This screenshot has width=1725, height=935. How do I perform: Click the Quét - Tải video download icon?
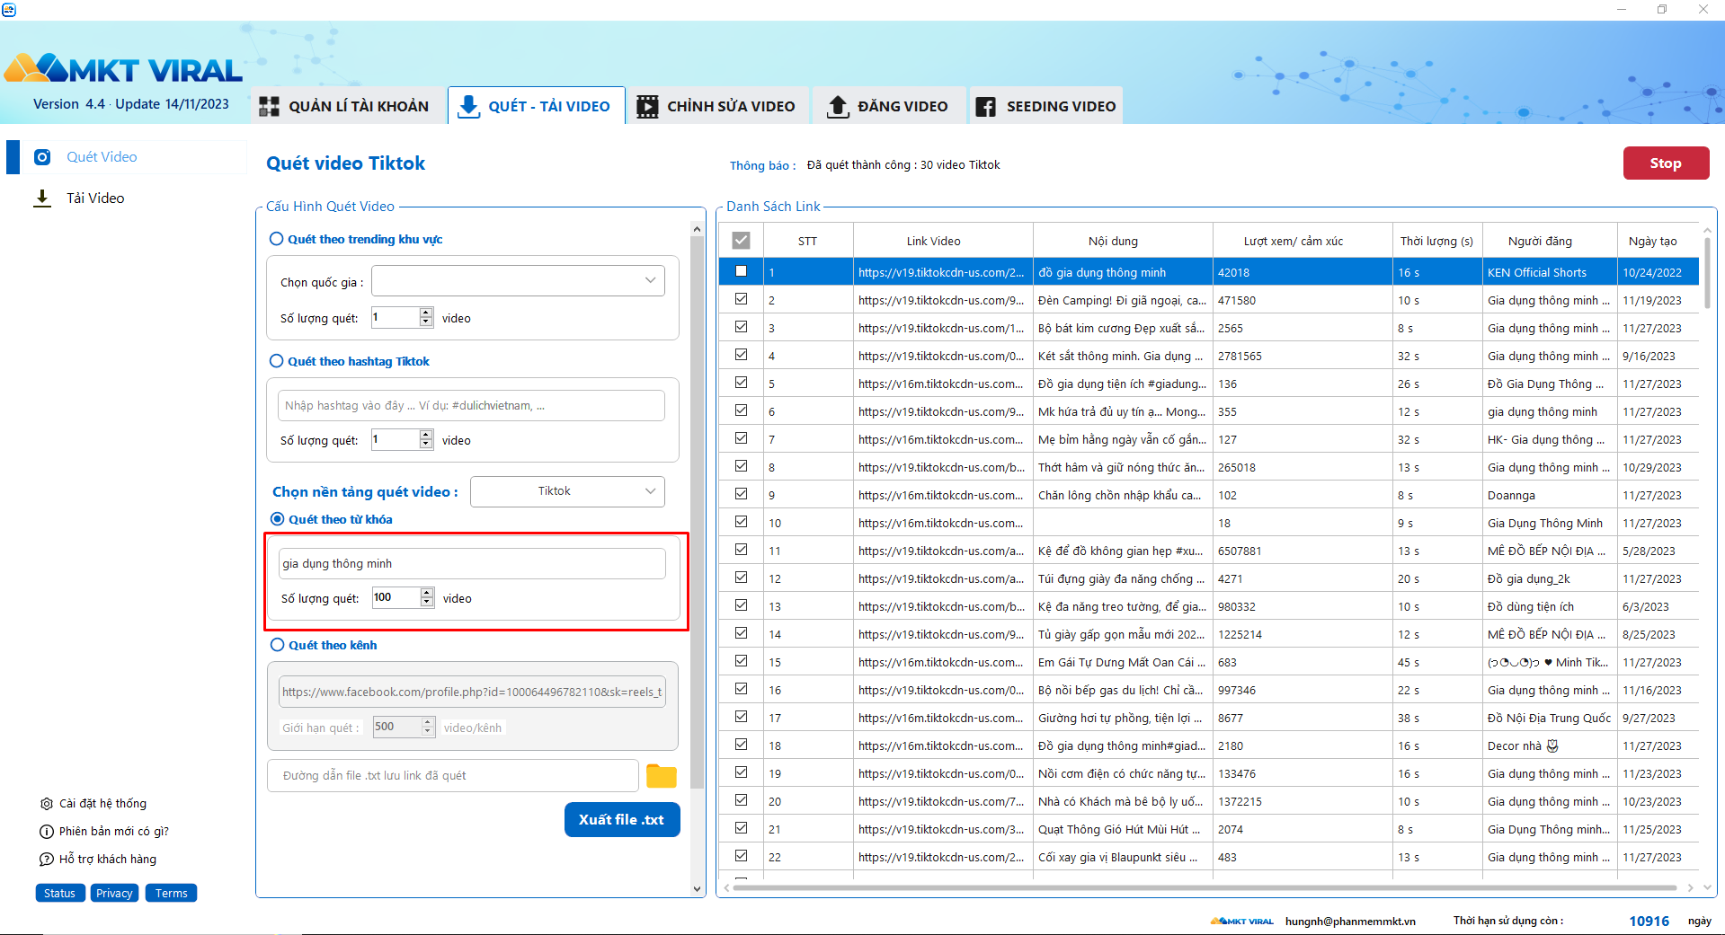[x=468, y=106]
